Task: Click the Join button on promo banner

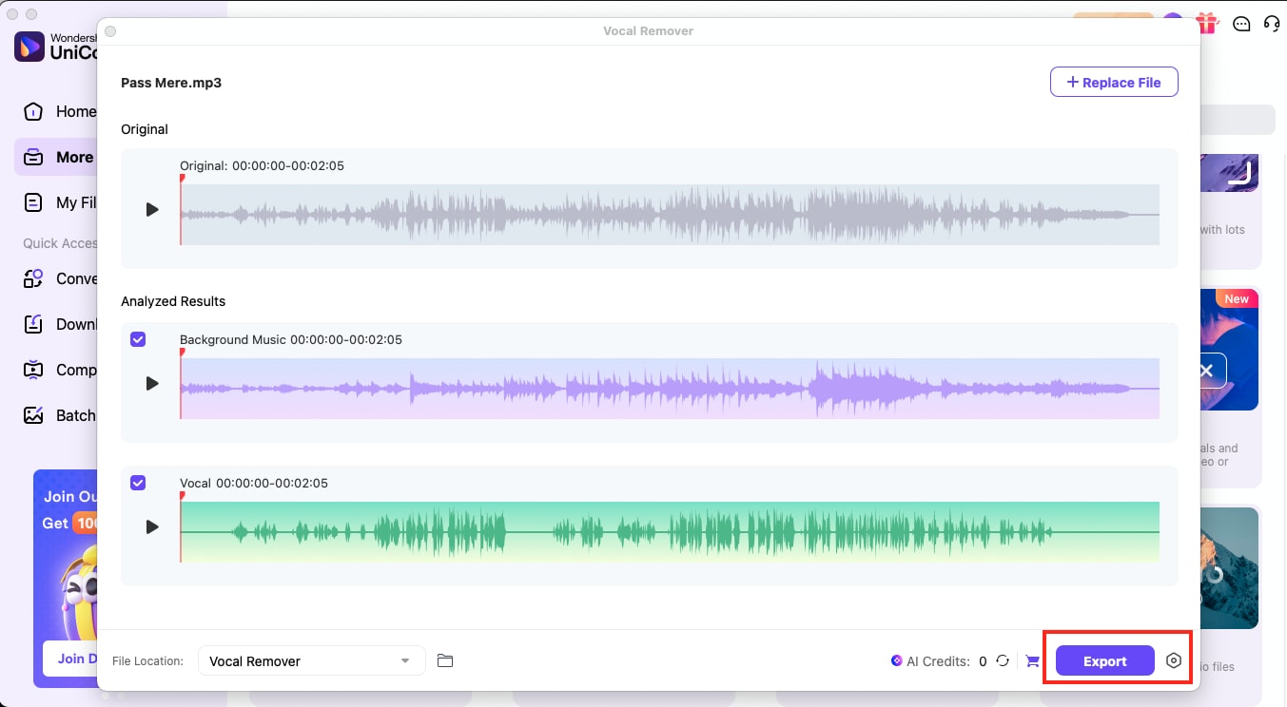Action: point(70,658)
